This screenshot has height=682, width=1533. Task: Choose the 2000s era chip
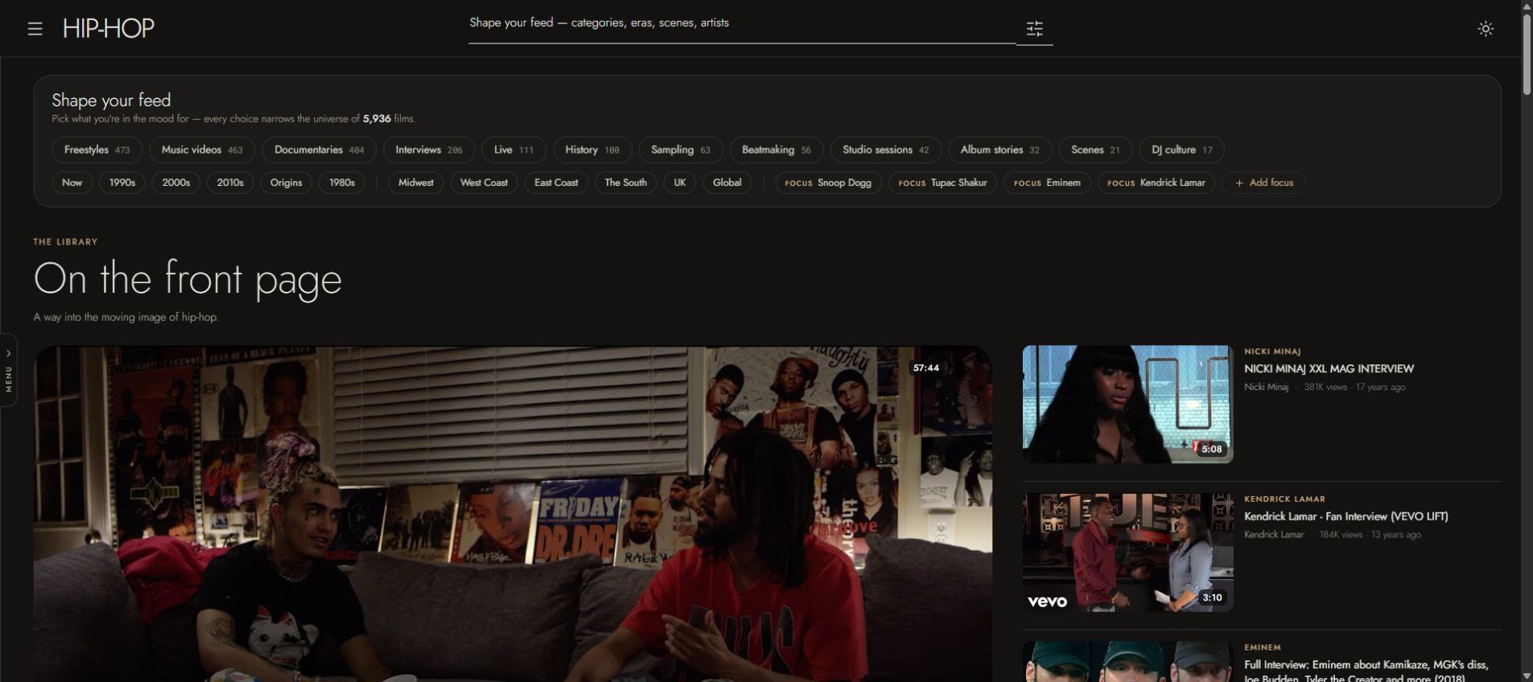coord(176,183)
